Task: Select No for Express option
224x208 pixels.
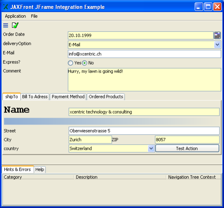Action: pos(84,63)
